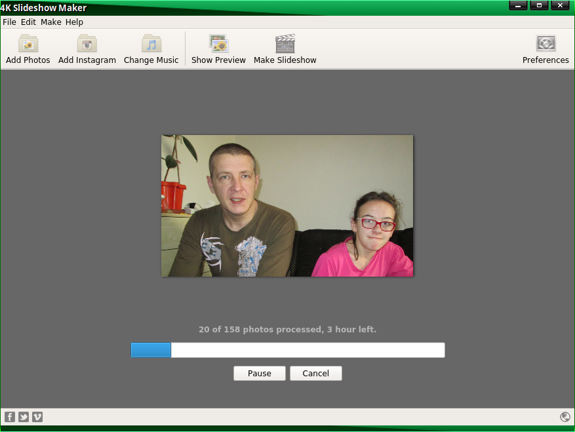This screenshot has height=432, width=575.
Task: Open the Edit menu
Action: (x=28, y=22)
